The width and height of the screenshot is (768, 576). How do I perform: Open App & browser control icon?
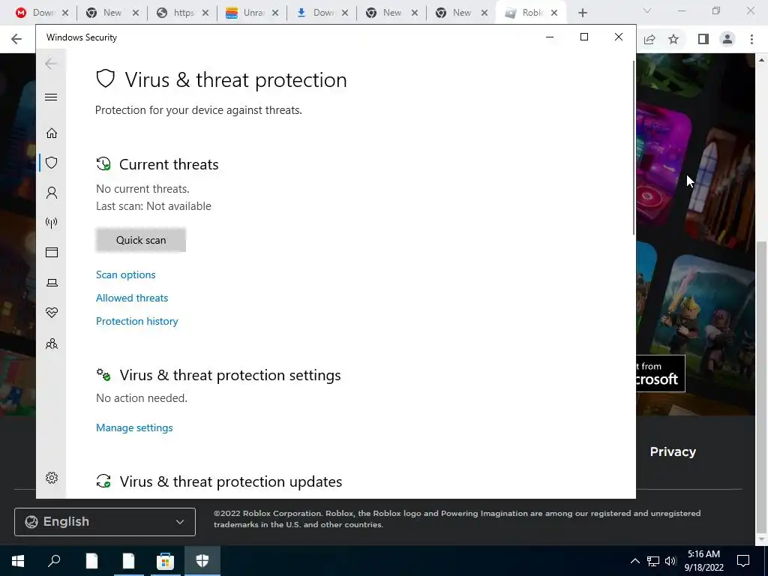tap(52, 252)
